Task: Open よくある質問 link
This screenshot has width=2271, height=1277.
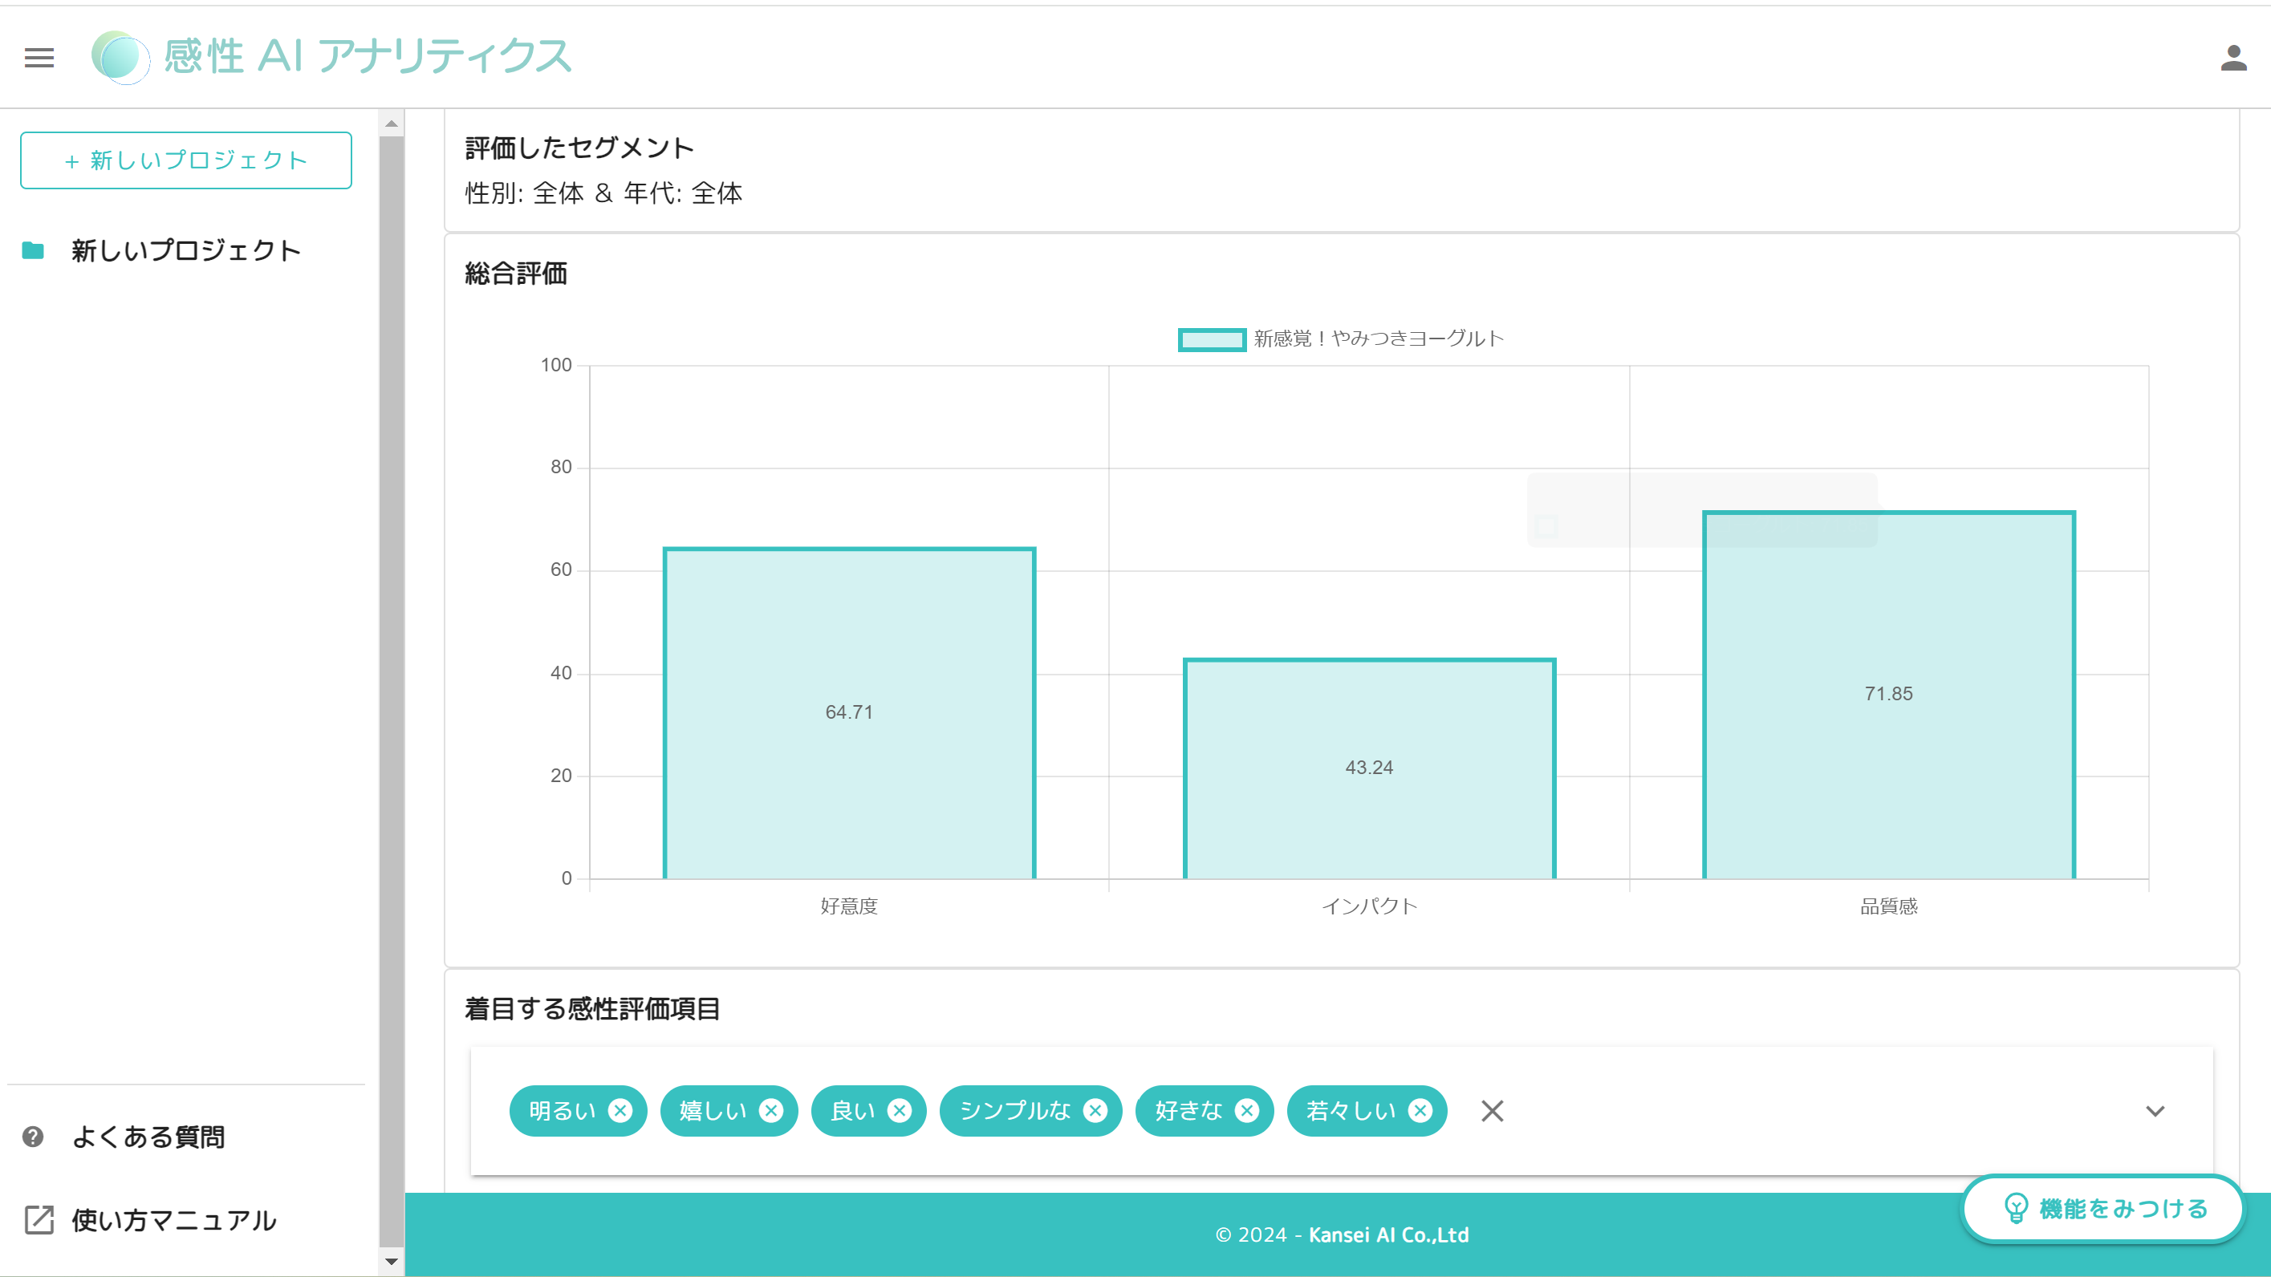Action: pyautogui.click(x=148, y=1137)
